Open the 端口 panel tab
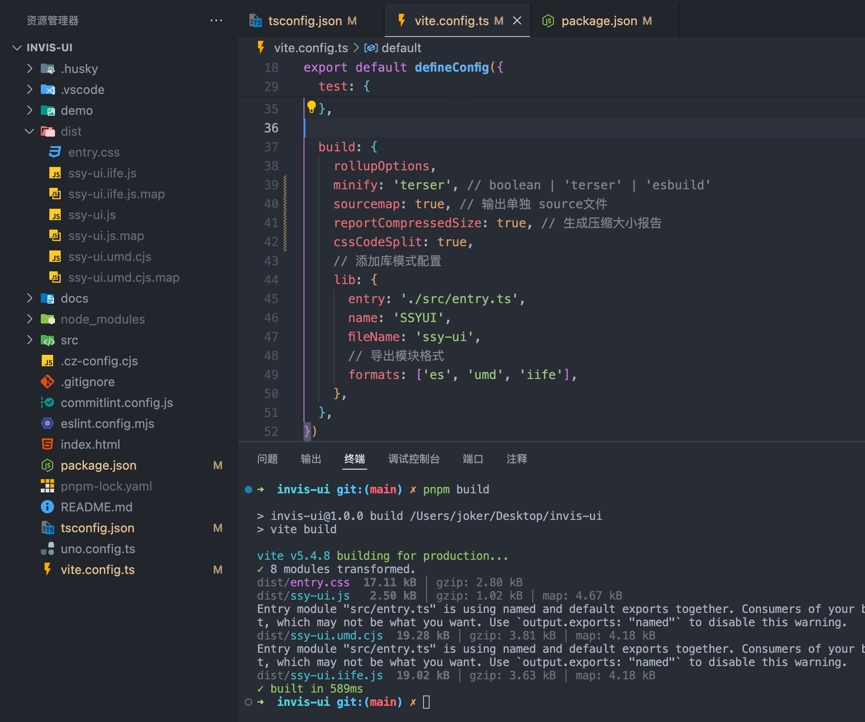Image resolution: width=865 pixels, height=722 pixels. click(x=473, y=459)
